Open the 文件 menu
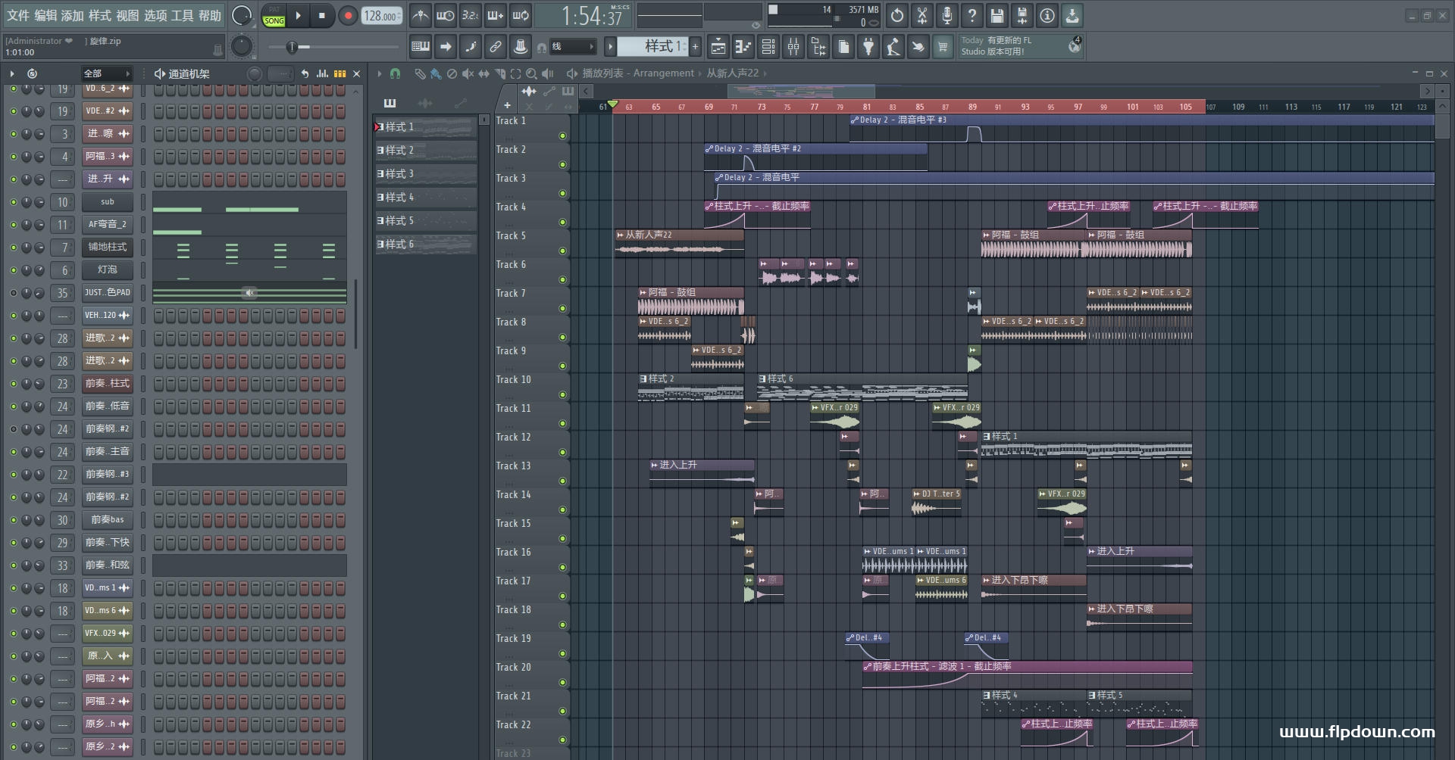Screen dimensions: 1455x760 19,15
